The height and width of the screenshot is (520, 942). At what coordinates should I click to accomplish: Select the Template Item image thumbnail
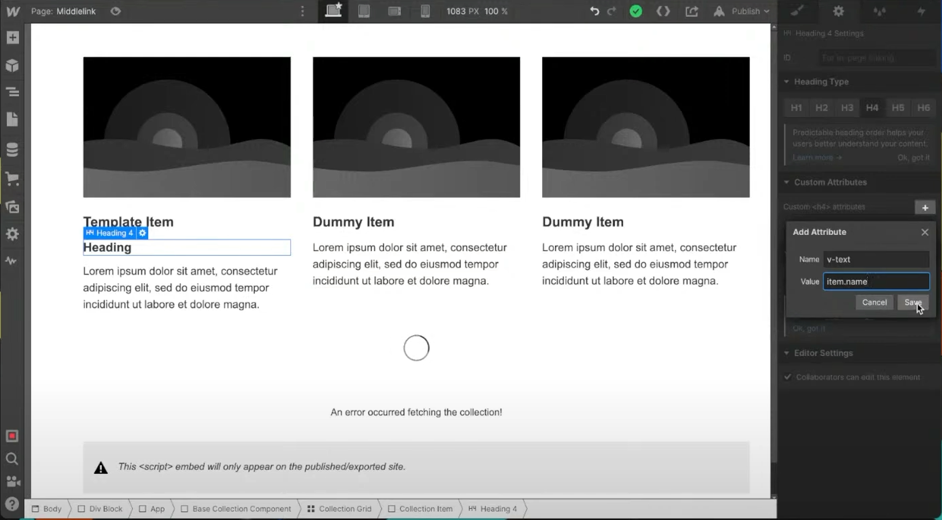pyautogui.click(x=187, y=127)
